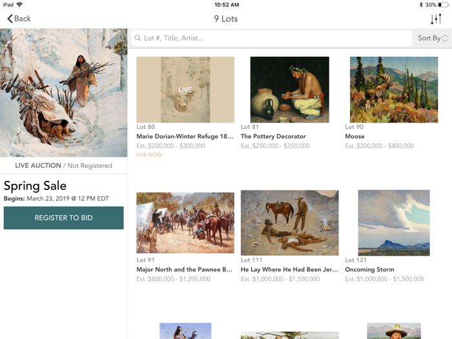
Task: Click the Lot #, Title, Artist search field
Action: coord(271,38)
